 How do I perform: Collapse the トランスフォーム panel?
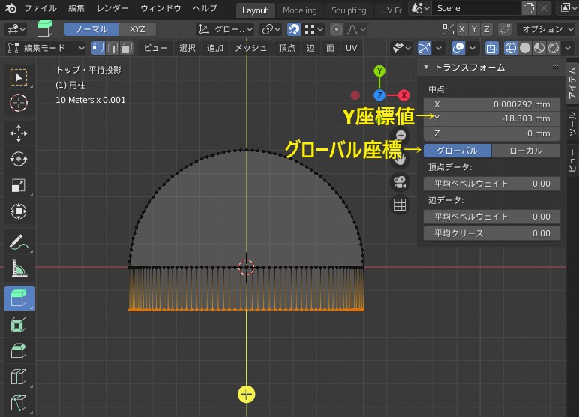[426, 67]
